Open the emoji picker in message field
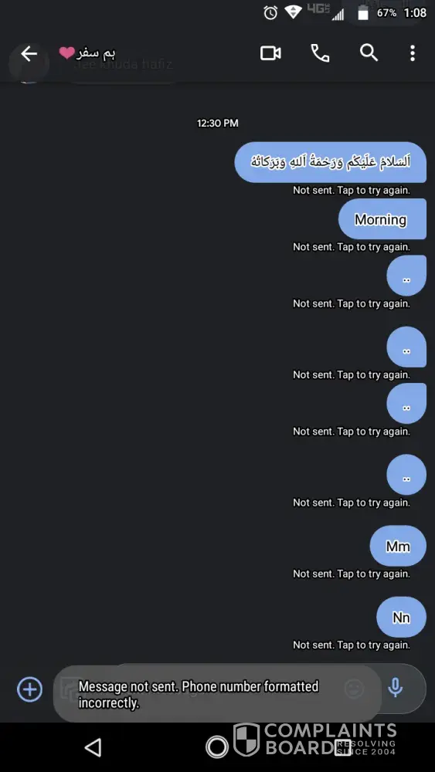Screen dimensions: 435x772 (x=354, y=689)
